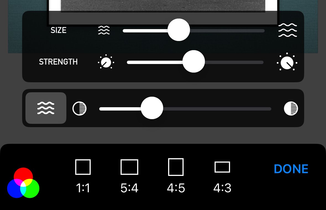Screen dimensions: 326x210
Task: Tap the light contrast circle icon
Action: (x=79, y=108)
